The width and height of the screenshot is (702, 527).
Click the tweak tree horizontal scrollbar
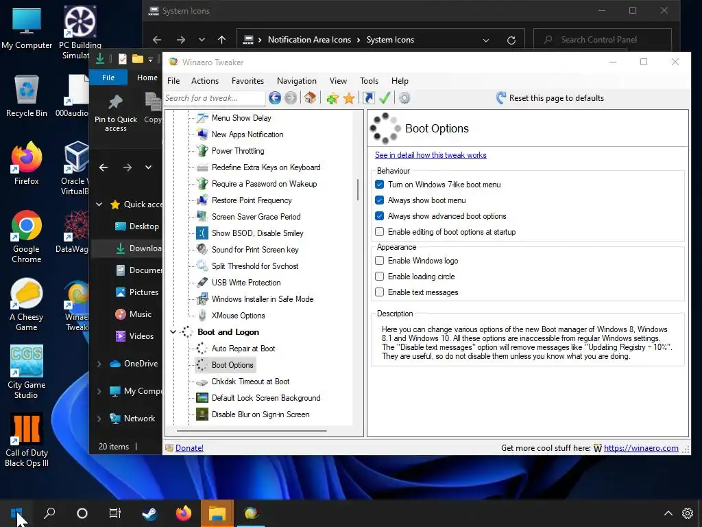click(x=252, y=431)
